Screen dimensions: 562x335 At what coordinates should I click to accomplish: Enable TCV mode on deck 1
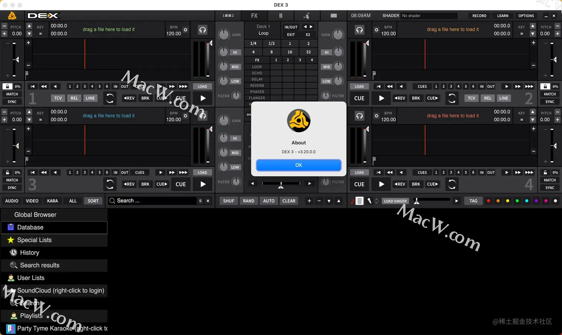58,98
